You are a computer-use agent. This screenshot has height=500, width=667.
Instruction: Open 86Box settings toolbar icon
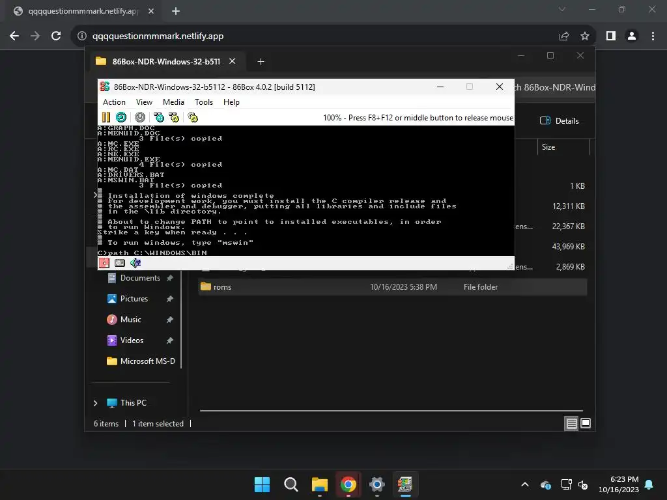pos(193,117)
